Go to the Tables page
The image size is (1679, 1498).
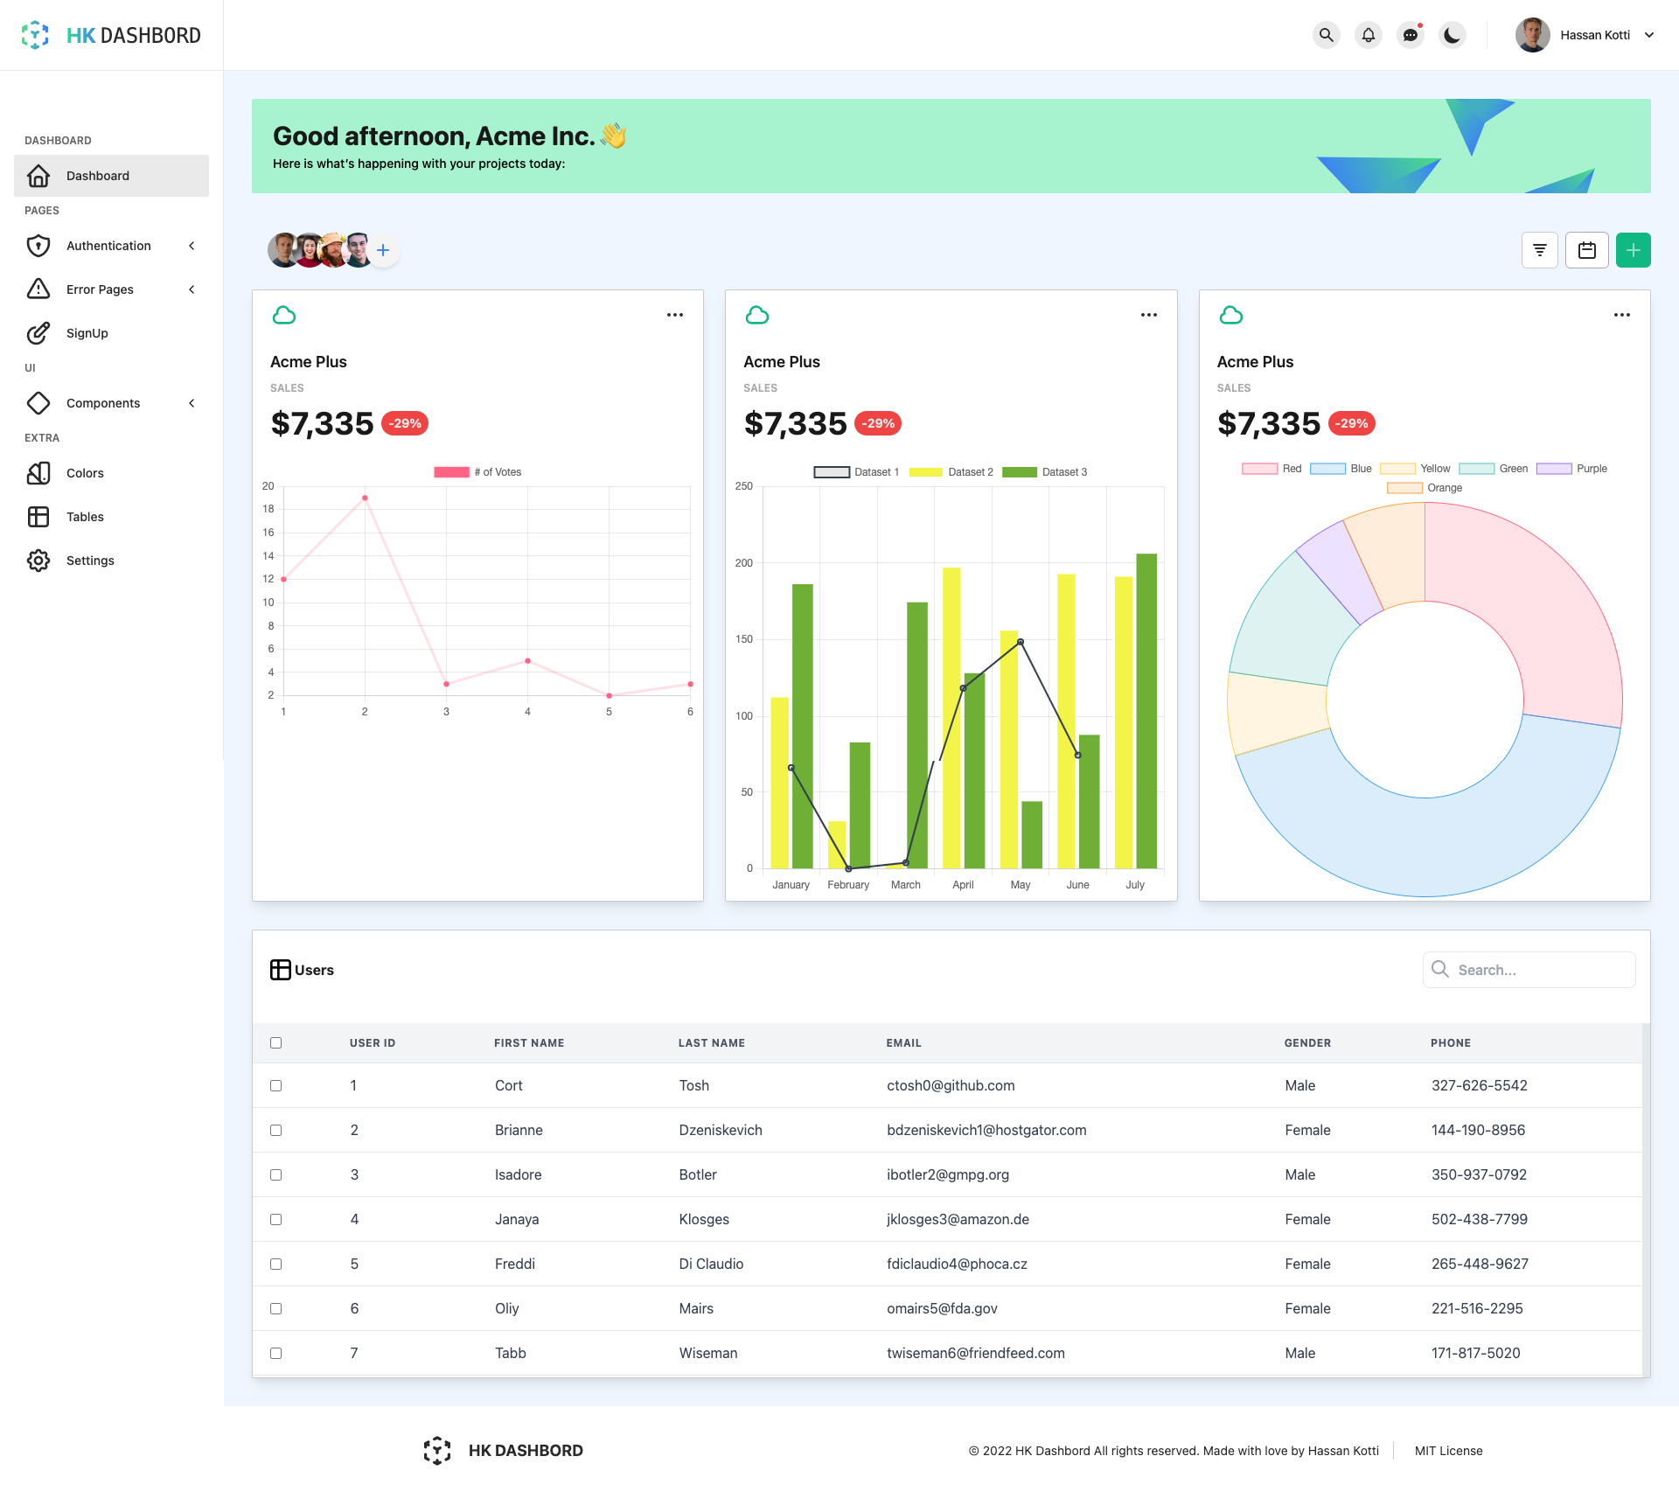(85, 517)
